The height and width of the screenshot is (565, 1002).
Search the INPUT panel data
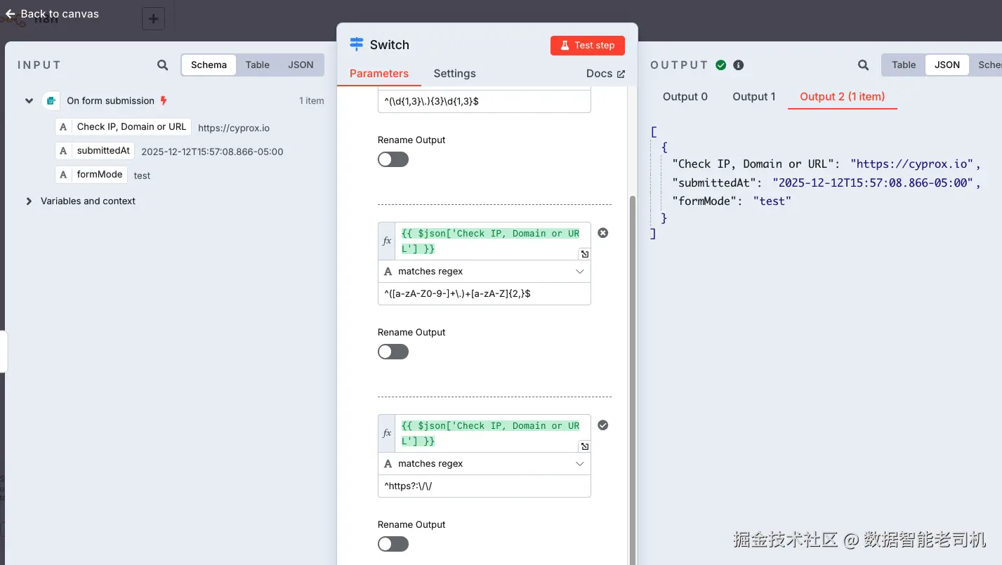pyautogui.click(x=163, y=65)
